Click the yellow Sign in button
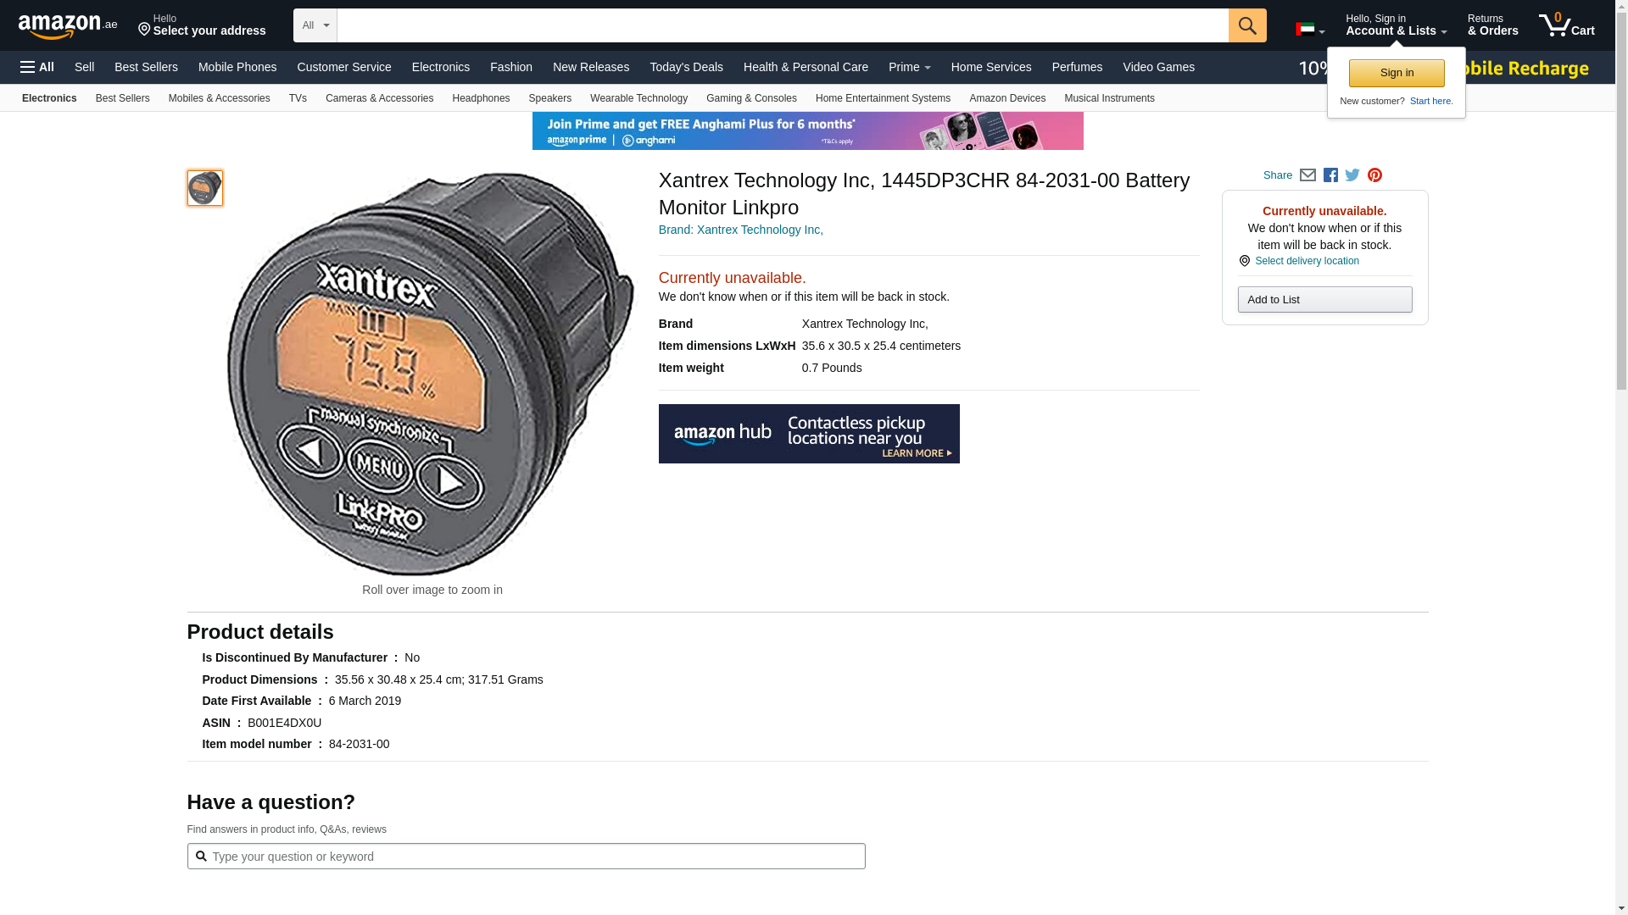 click(x=1397, y=73)
